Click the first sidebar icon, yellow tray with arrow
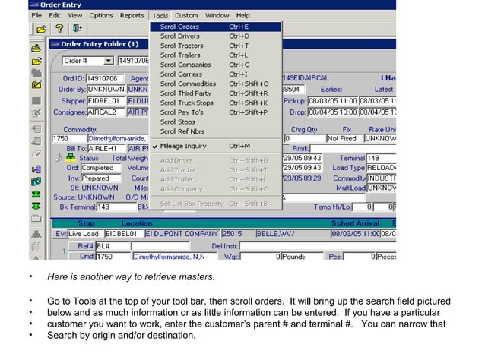Viewport: 485px width, 363px height. coord(36,49)
